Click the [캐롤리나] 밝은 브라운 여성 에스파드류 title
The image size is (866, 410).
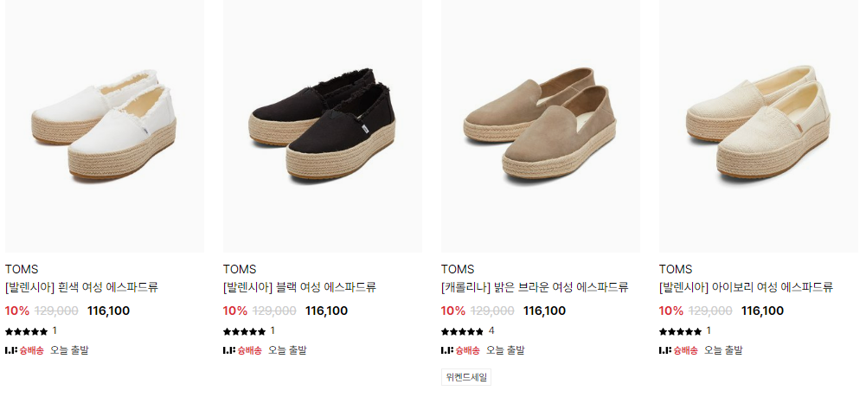(535, 287)
